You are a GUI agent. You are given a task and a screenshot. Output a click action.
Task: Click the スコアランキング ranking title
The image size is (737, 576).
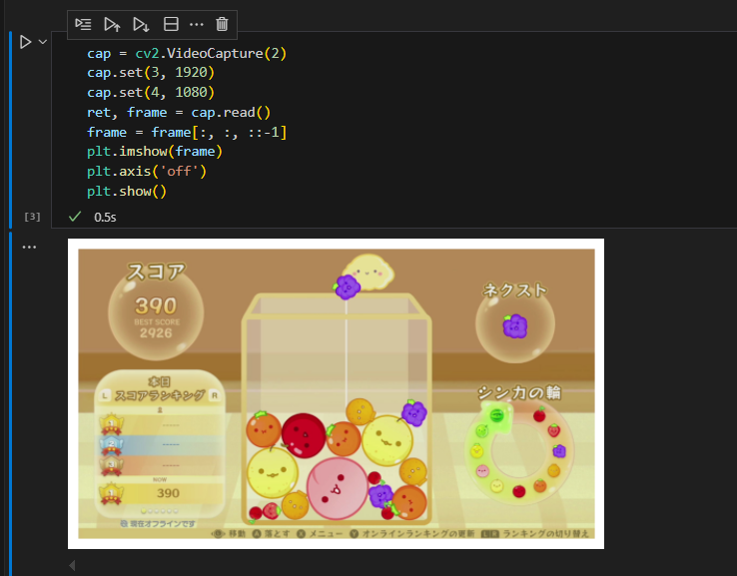[x=160, y=395]
